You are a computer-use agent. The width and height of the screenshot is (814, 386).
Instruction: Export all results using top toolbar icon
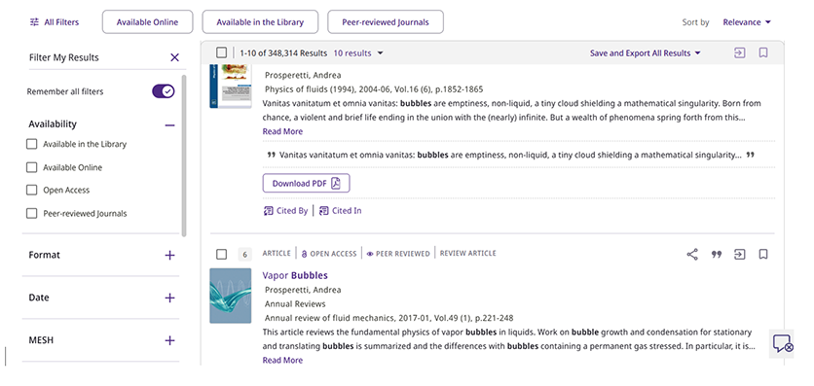click(739, 53)
